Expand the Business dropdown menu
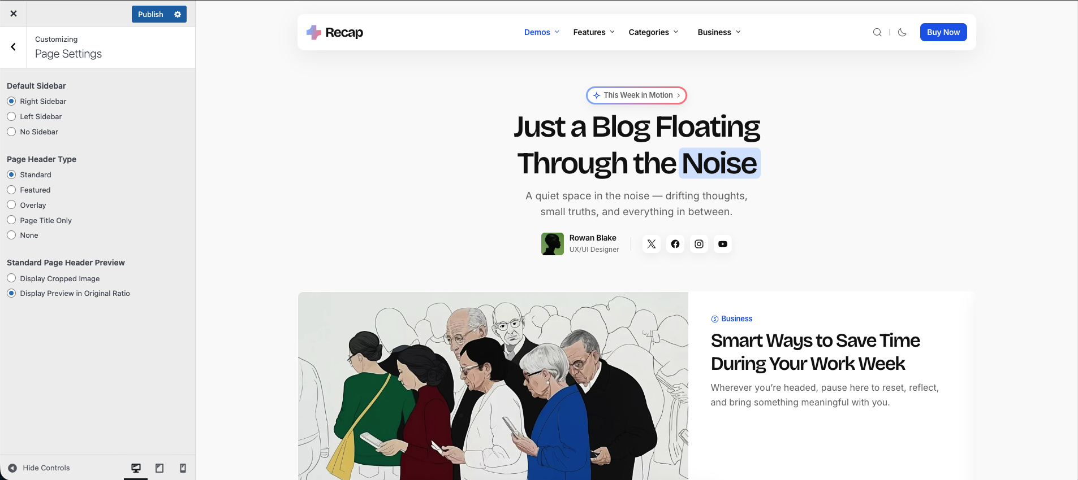This screenshot has width=1078, height=480. (718, 32)
